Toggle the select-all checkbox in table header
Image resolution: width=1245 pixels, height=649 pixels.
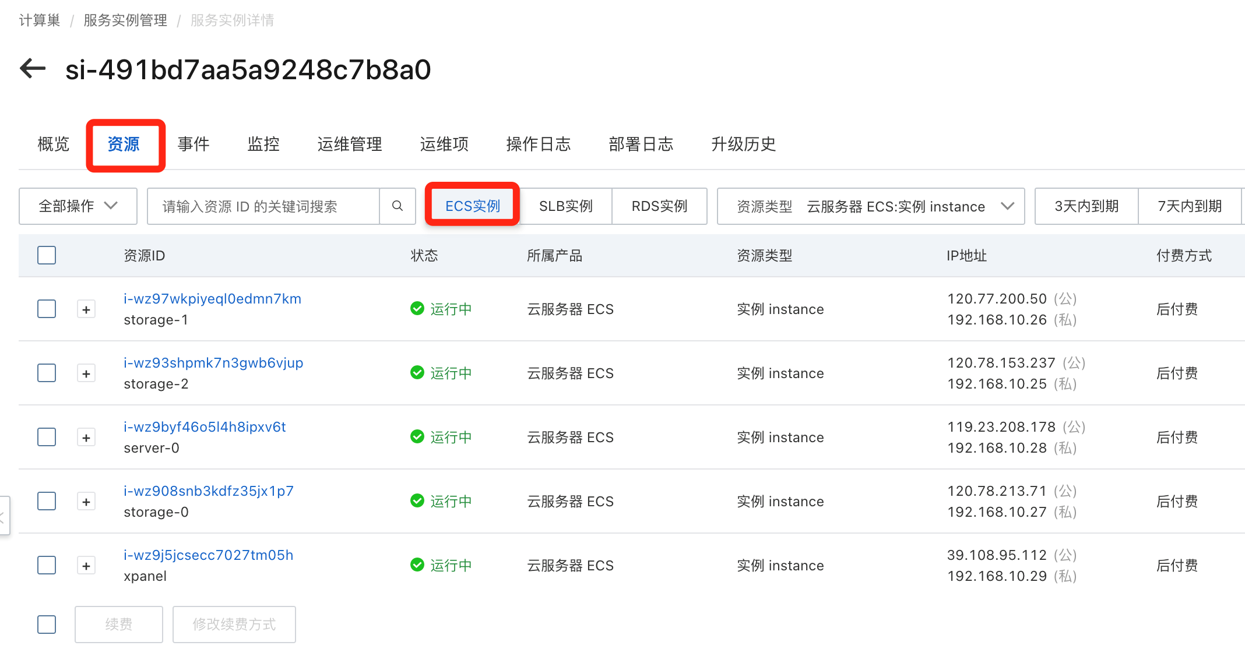point(47,255)
